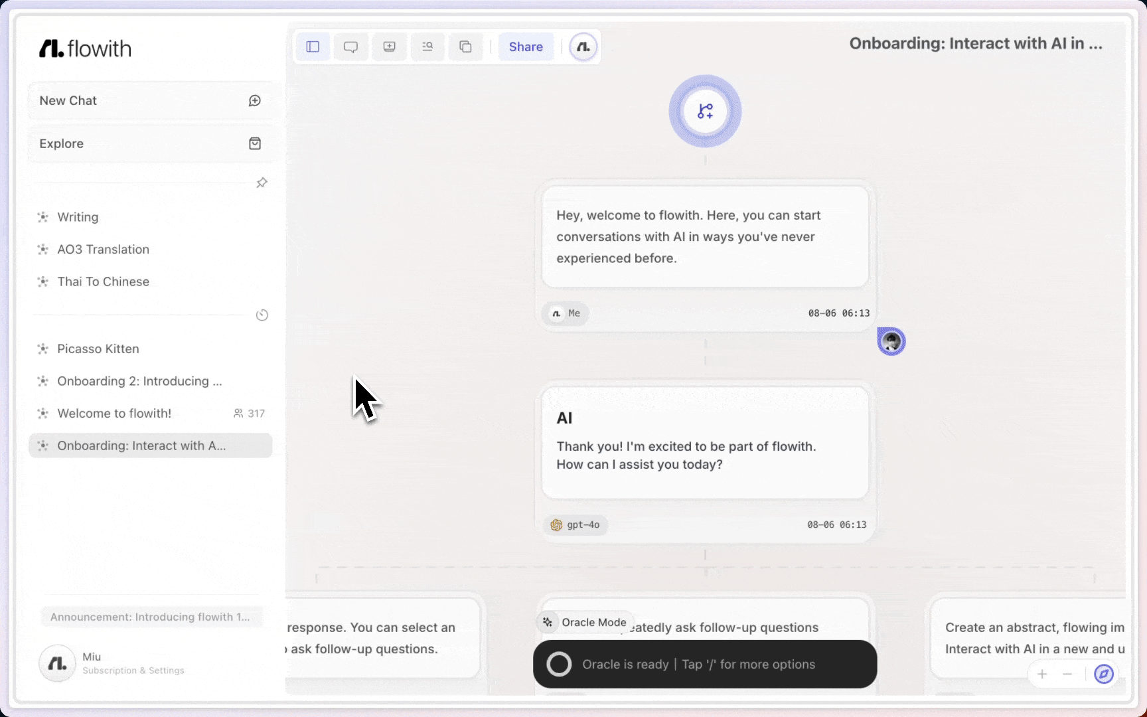Click the search list icon in toolbar

(x=427, y=46)
